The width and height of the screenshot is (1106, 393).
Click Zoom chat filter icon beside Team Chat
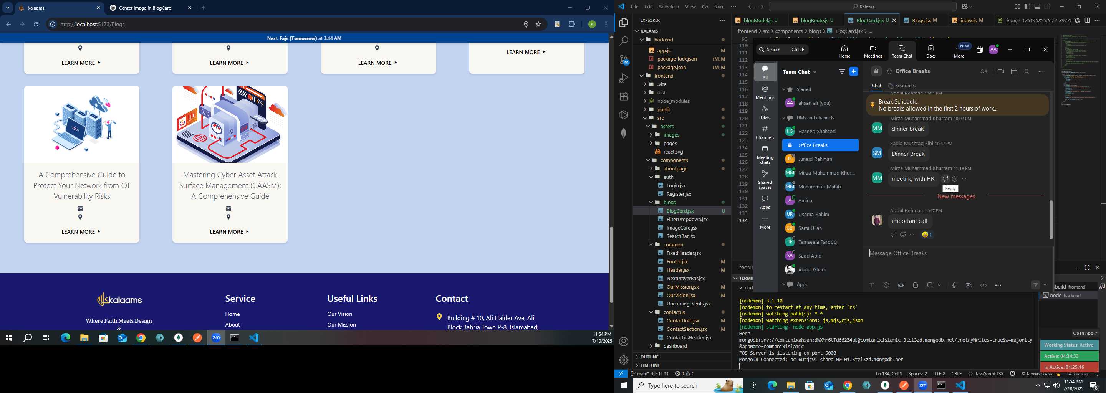point(842,72)
